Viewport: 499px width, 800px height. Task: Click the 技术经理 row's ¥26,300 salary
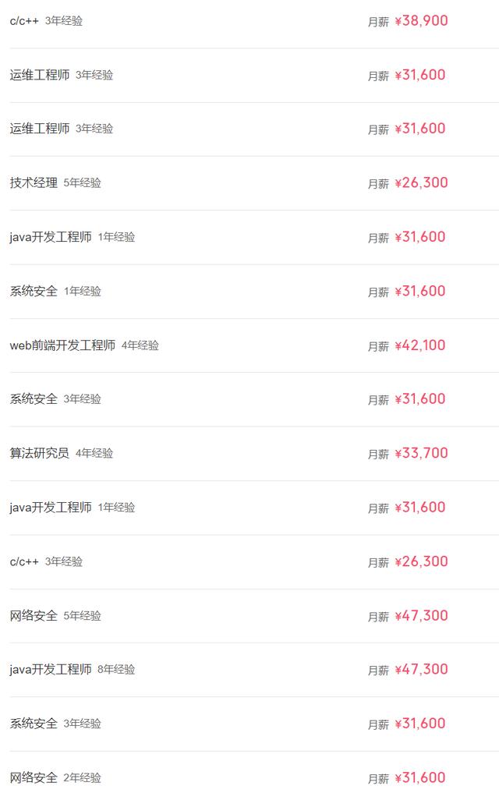[421, 183]
